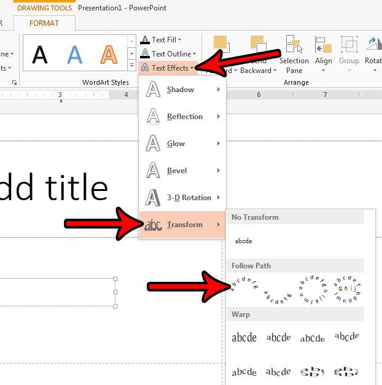
Task: Click the middle-right sizing handle of the subtitle box
Action: click(115, 292)
